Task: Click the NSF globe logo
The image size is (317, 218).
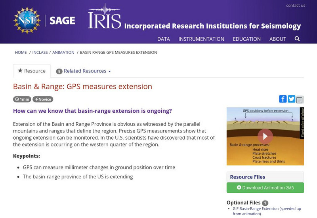Action: [27, 21]
